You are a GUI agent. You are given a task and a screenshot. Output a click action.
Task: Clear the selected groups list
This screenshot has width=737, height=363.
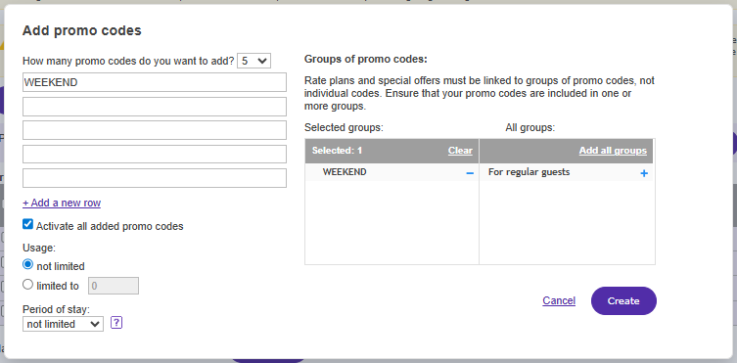click(460, 151)
